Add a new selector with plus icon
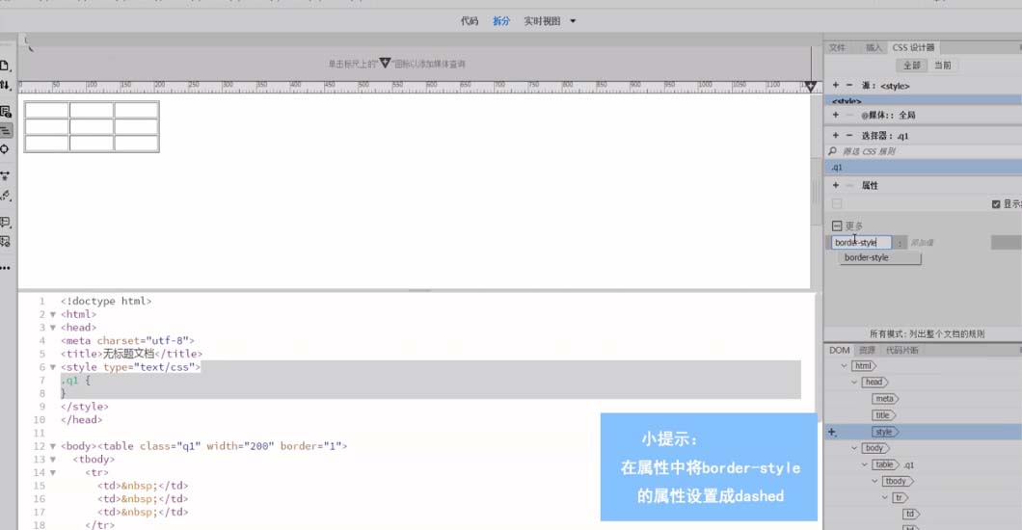The height and width of the screenshot is (530, 1022). (x=836, y=136)
